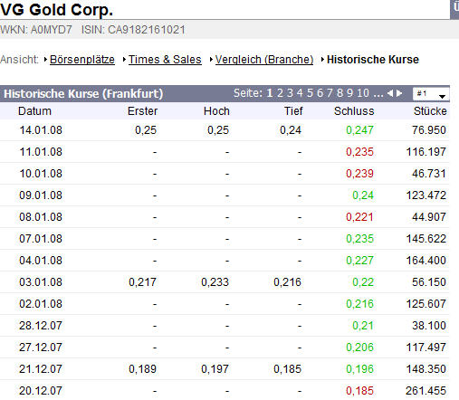459x400 pixels.
Task: Click the Tief column header
Action: pyautogui.click(x=293, y=111)
